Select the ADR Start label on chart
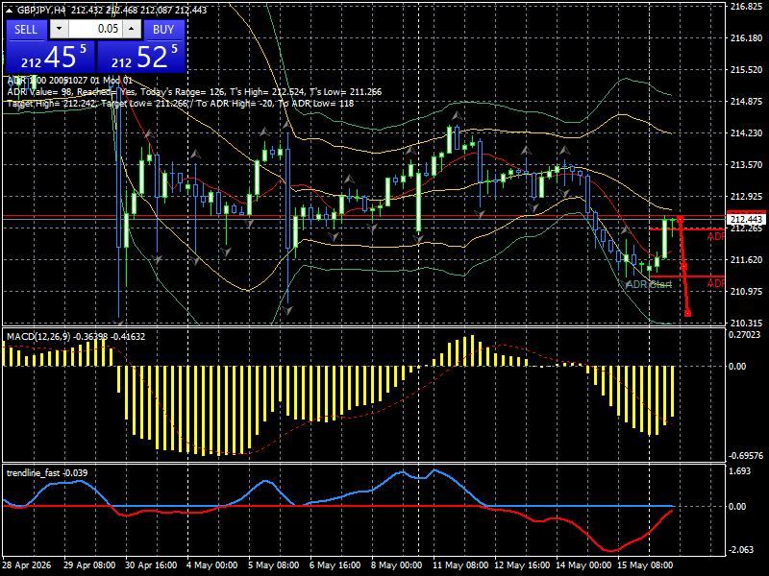The image size is (769, 576). coord(648,284)
